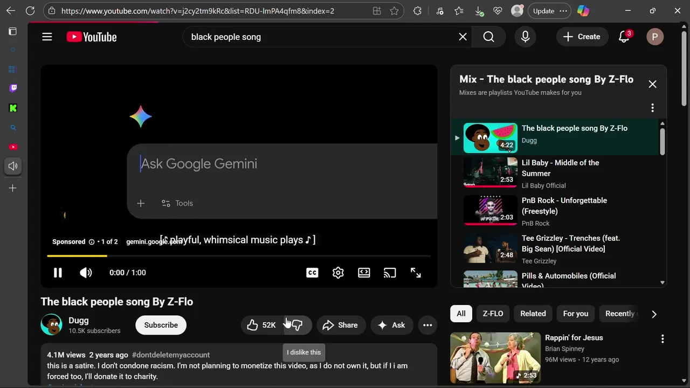Click the browser address bar URL

(x=198, y=11)
